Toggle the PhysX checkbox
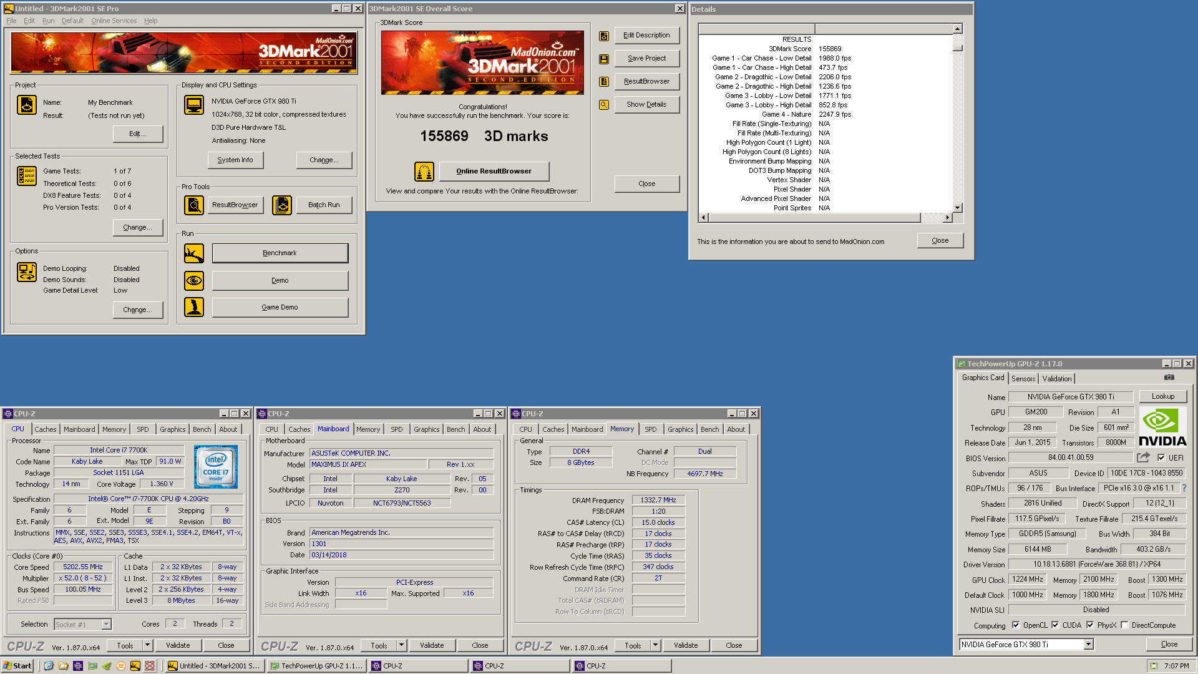The width and height of the screenshot is (1198, 674). point(1090,625)
